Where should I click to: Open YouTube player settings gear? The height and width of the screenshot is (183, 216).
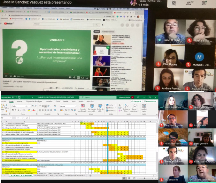tap(74, 78)
